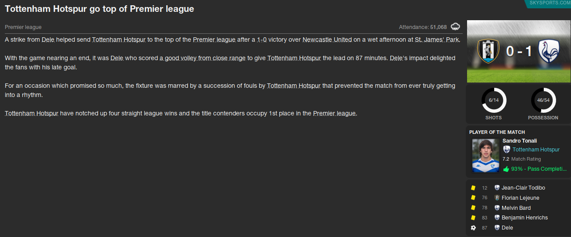The image size is (571, 237).
Task: Click the club badge beside Benjamin Henrichs
Action: point(497,218)
